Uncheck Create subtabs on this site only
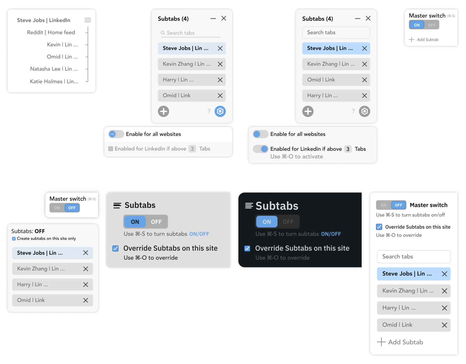The width and height of the screenshot is (466, 364). point(14,239)
